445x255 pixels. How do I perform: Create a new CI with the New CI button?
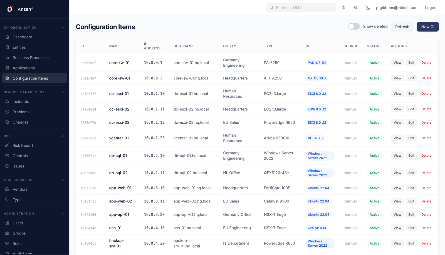pyautogui.click(x=427, y=27)
